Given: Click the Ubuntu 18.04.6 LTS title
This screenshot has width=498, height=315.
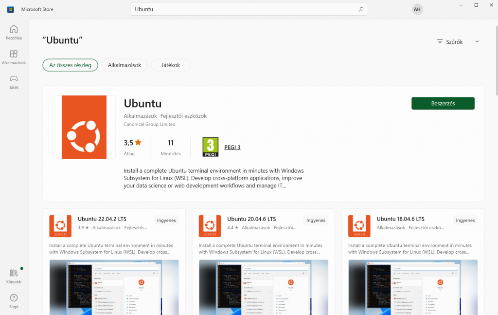Looking at the screenshot, I should click(x=400, y=219).
